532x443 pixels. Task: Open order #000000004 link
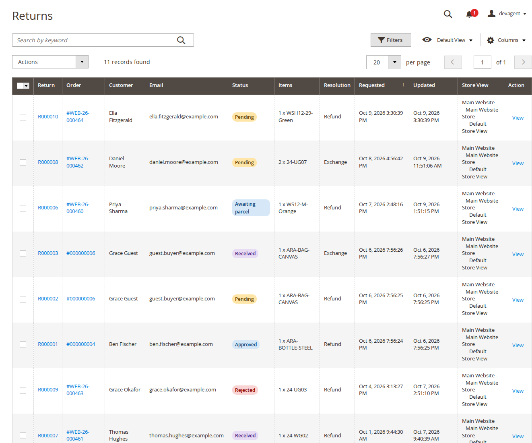click(81, 344)
